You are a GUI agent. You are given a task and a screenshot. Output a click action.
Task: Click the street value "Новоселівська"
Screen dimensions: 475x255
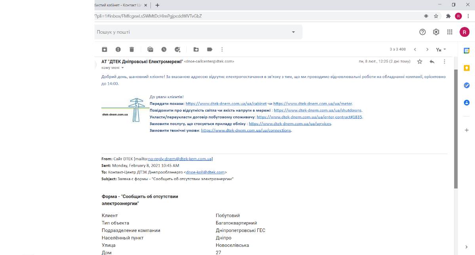coord(232,245)
